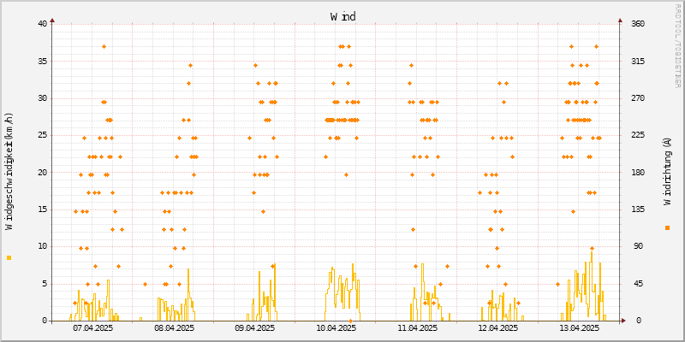Click the 360 tick on right axis
This screenshot has width=685, height=342.
(x=639, y=24)
